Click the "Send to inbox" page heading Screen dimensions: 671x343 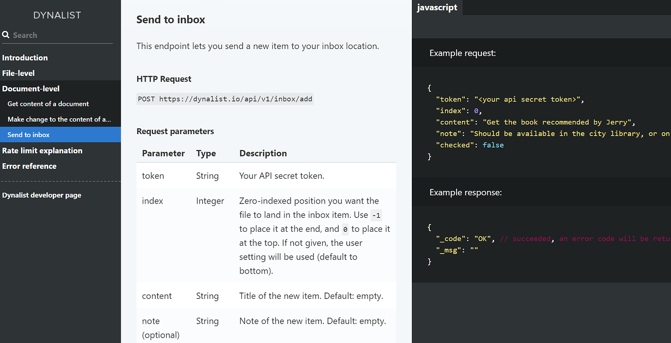[x=171, y=19]
